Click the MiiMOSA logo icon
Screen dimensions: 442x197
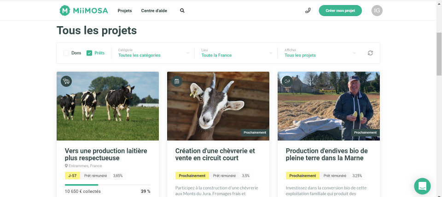(65, 10)
